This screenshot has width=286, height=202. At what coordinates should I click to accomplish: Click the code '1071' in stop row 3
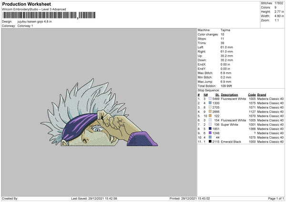[x=252, y=107]
